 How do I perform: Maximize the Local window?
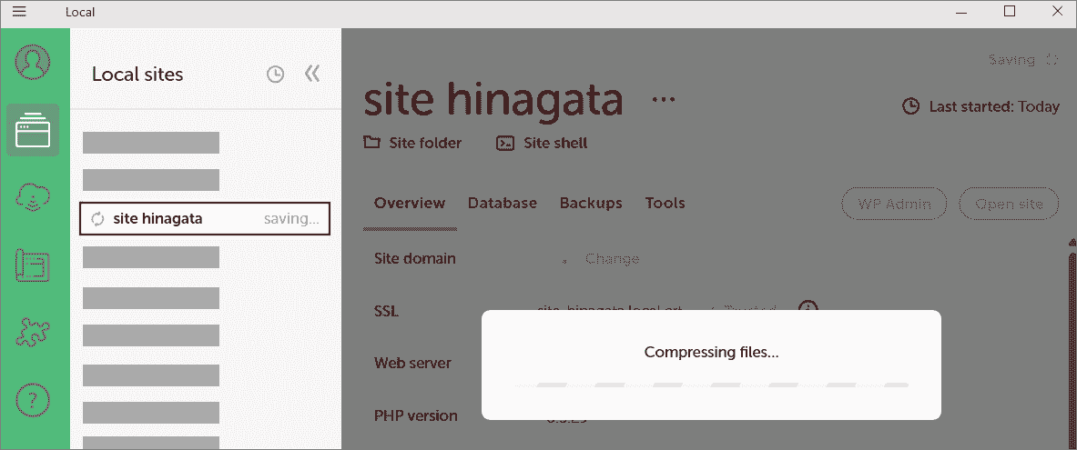click(1009, 11)
